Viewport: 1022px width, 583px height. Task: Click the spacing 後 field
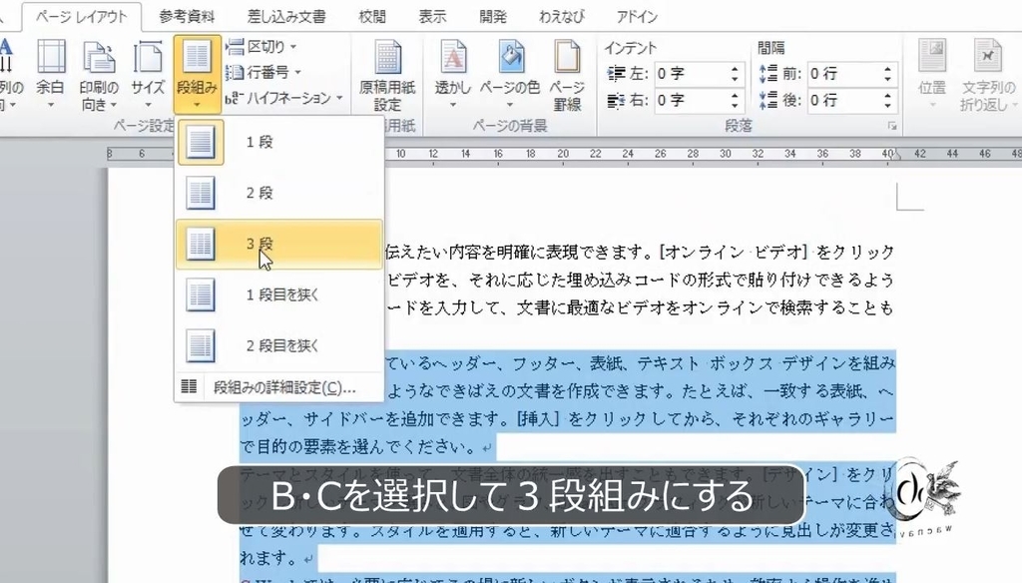(844, 101)
